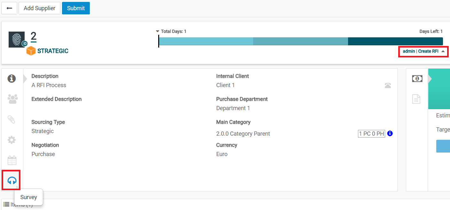This screenshot has width=450, height=210.
Task: Click the blue Submit button
Action: tap(76, 8)
